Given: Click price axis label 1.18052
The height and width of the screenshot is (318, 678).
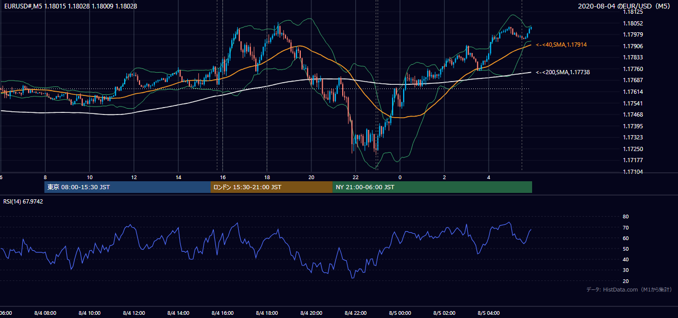Looking at the screenshot, I should tap(633, 23).
